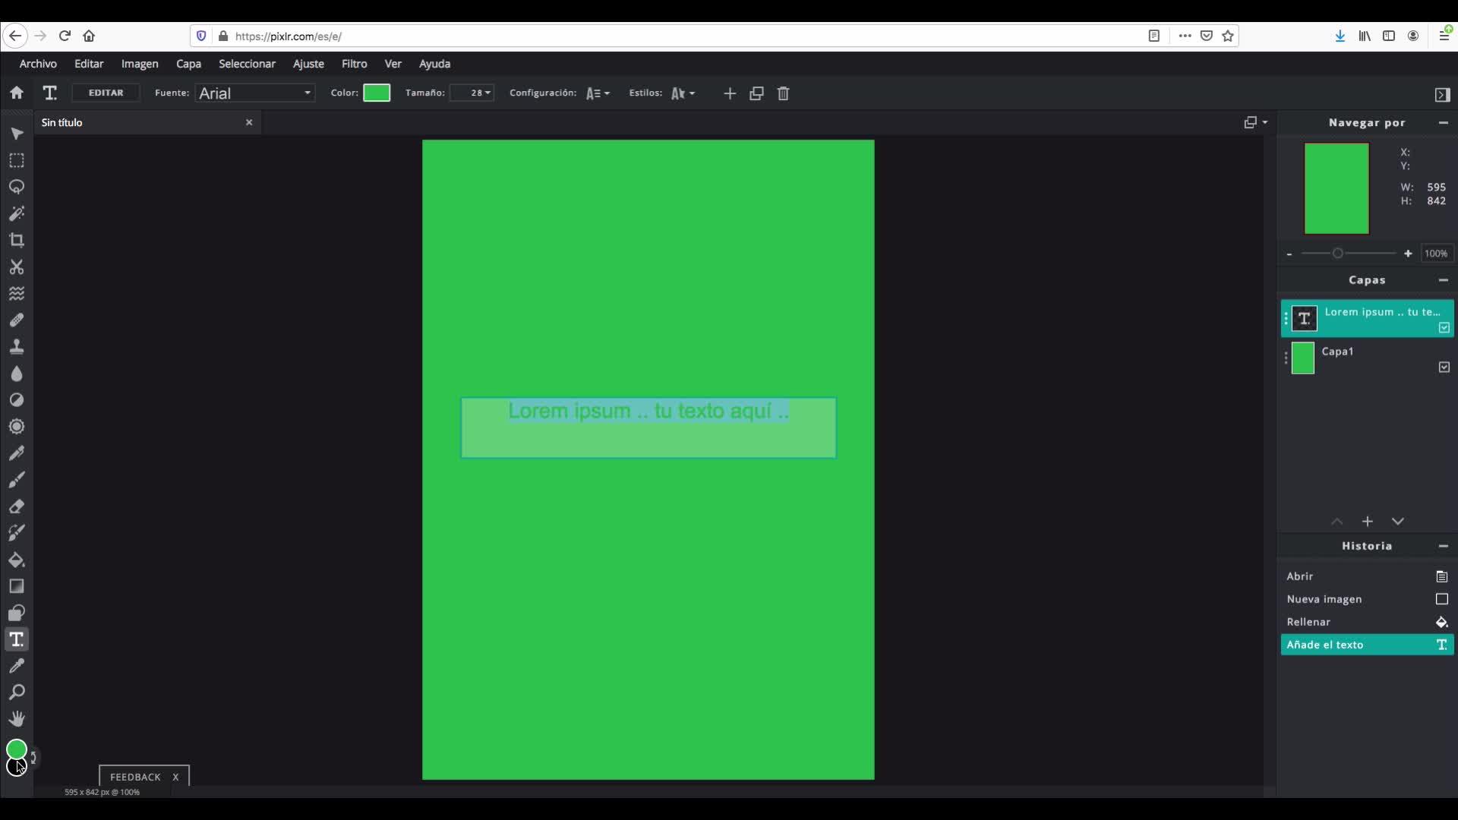
Task: Select the Rellenar history step
Action: [x=1367, y=622]
